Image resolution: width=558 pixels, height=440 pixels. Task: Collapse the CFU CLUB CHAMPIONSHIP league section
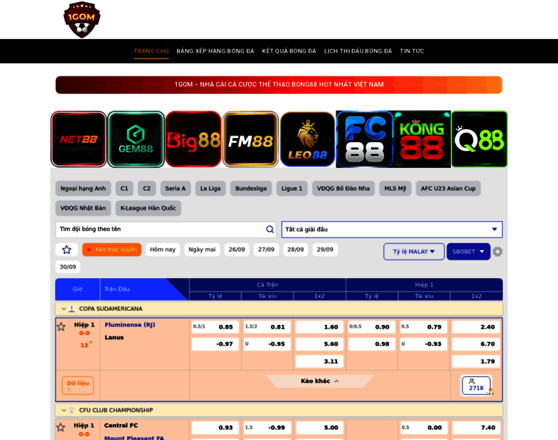[x=64, y=410]
